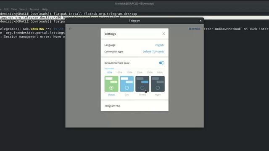Click the SETTINGS label in Telegram header
The width and height of the screenshot is (269, 151).
click(x=194, y=29)
